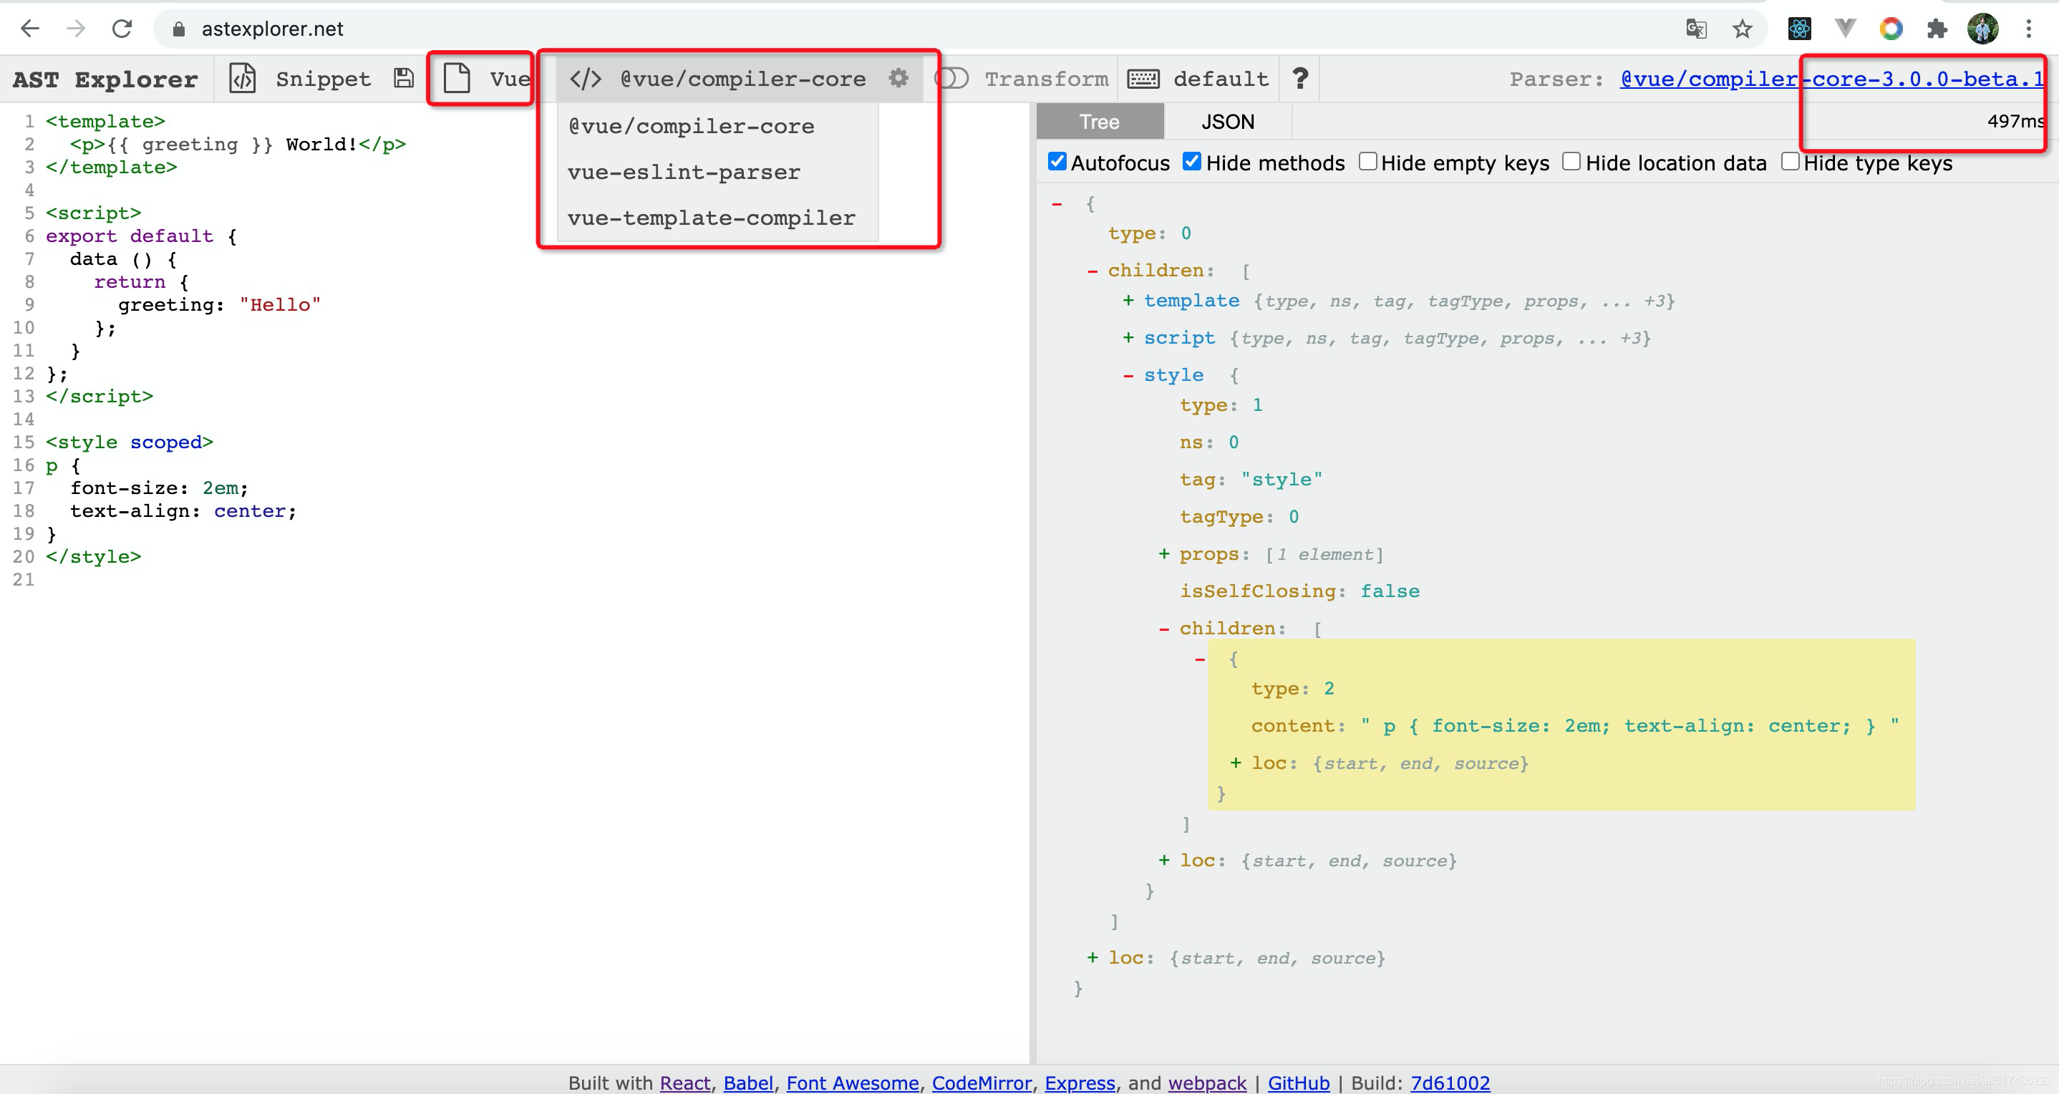Click the tag "style" value in tree
2059x1094 pixels.
click(1282, 480)
